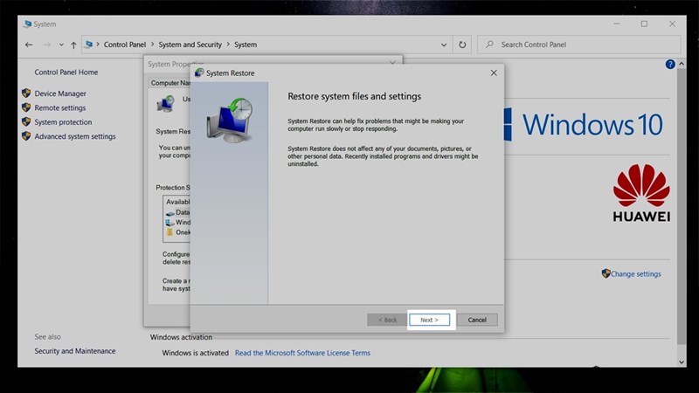Screen dimensions: 699x393
Task: Select Computer Name tab in System Properties
Action: click(170, 83)
